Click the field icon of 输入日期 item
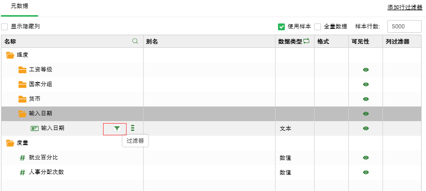This screenshot has width=426, height=191. tap(35, 128)
